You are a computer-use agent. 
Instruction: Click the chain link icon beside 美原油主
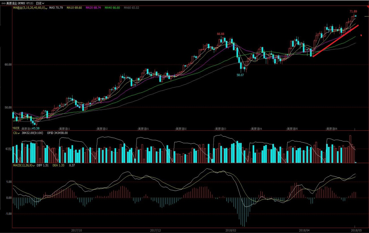point(3,3)
